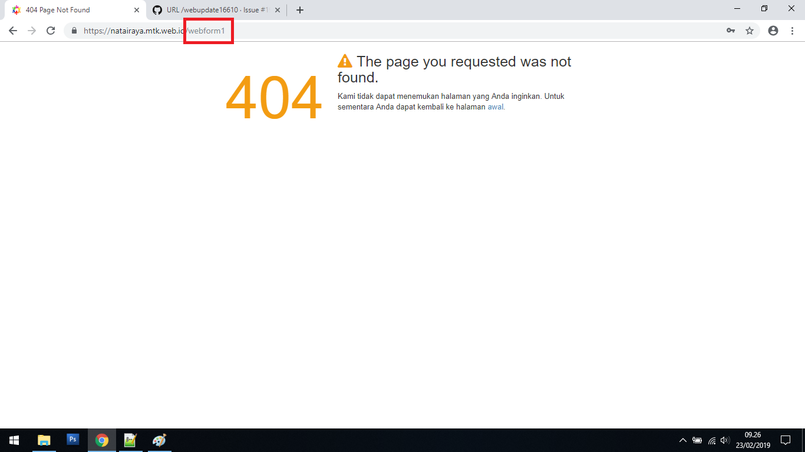Viewport: 805px width, 452px height.
Task: Open the Action Center notification icon
Action: pyautogui.click(x=786, y=440)
